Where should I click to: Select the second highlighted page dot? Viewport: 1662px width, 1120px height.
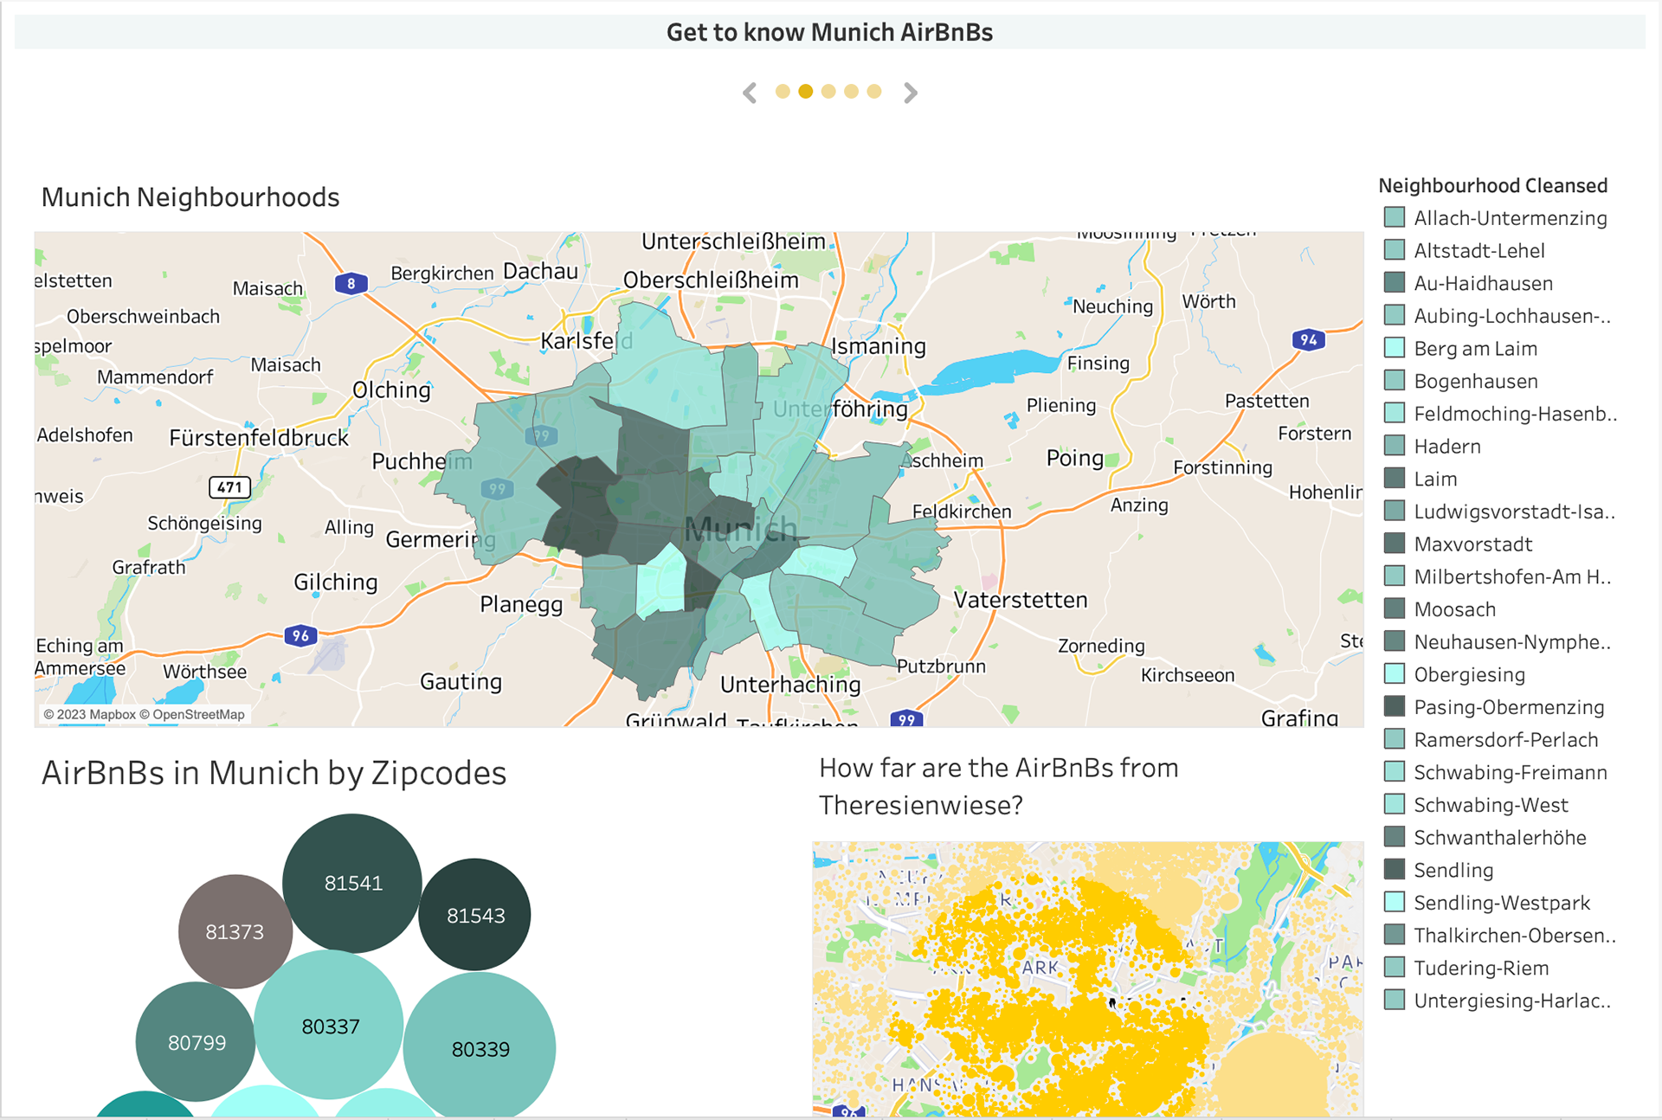(x=805, y=92)
